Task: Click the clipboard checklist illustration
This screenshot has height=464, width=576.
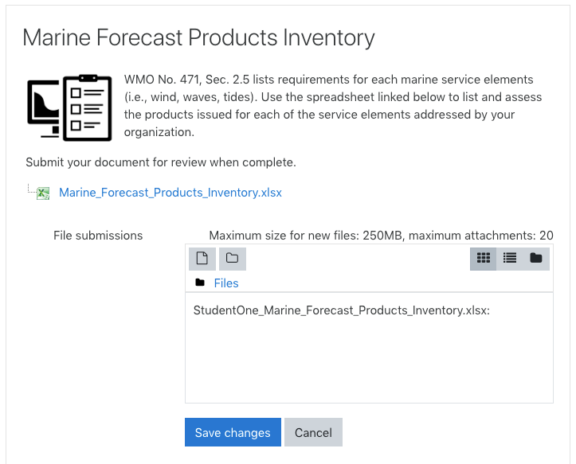Action: (87, 108)
